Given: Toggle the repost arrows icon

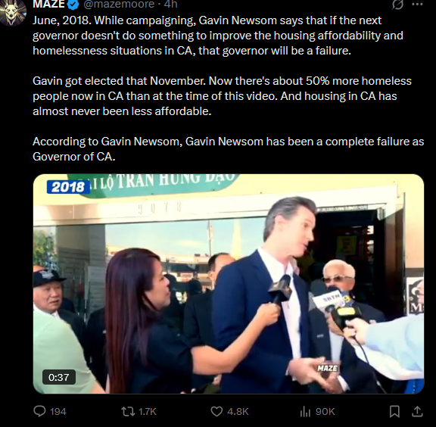Looking at the screenshot, I should tap(128, 411).
